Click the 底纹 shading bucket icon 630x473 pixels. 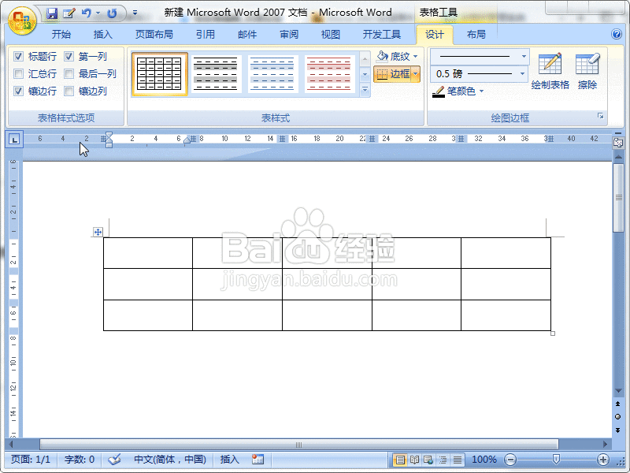tap(382, 56)
